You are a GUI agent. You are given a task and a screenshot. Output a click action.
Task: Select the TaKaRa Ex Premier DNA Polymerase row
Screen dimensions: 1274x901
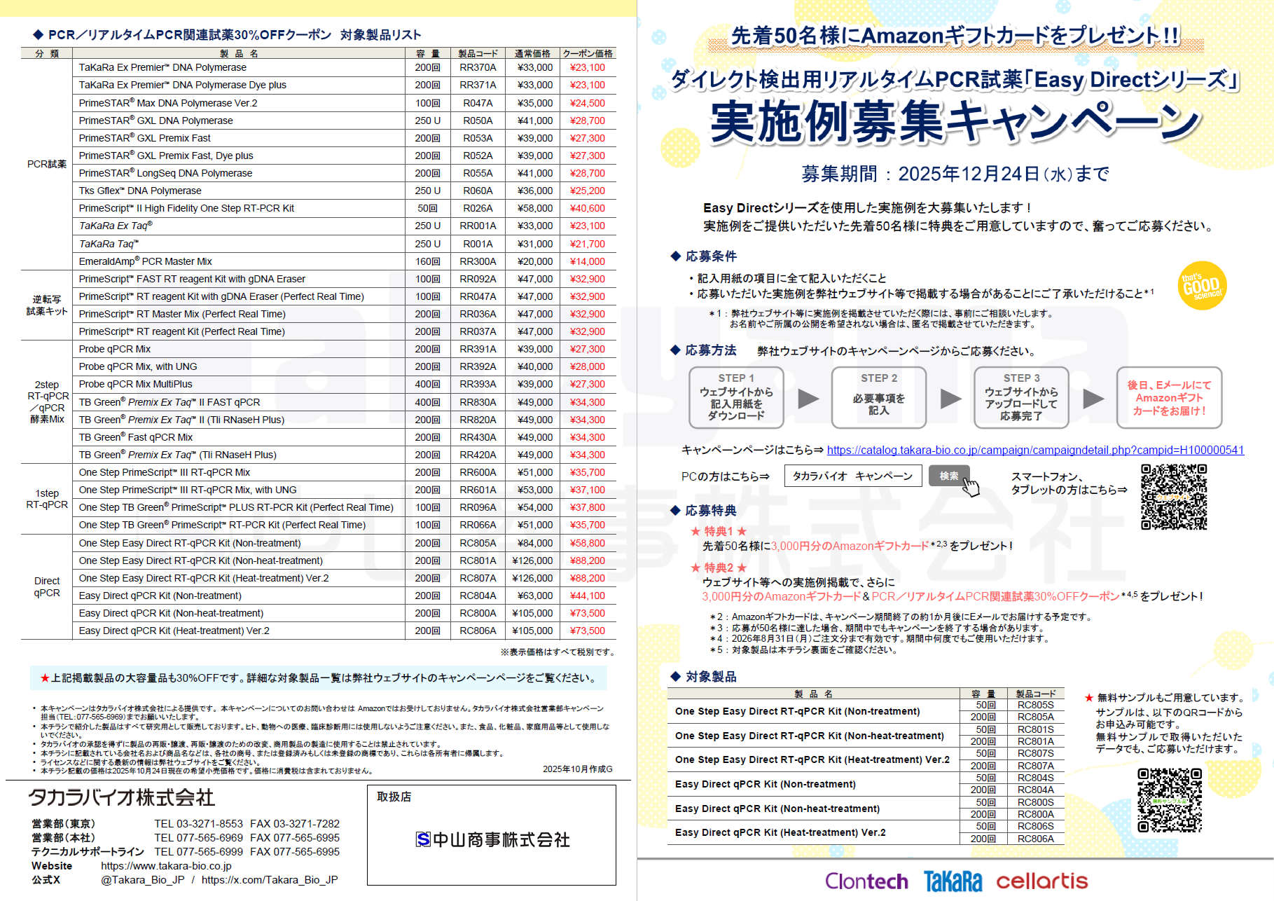238,67
